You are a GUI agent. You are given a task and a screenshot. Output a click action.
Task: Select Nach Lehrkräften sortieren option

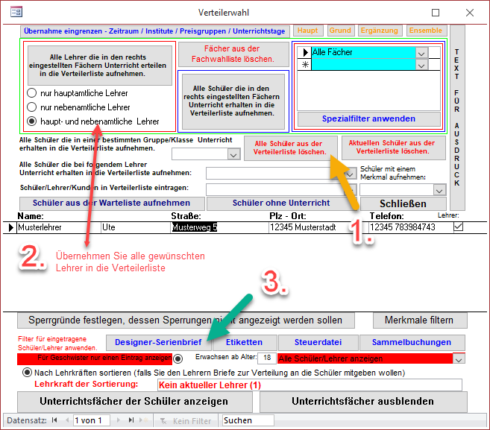[27, 373]
